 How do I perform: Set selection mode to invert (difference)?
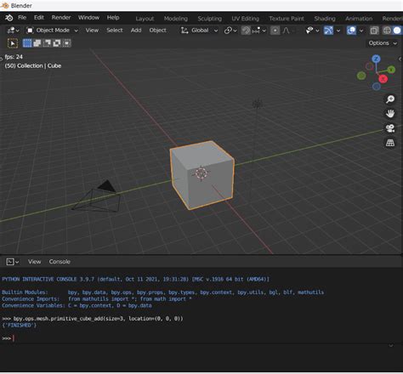tap(57, 43)
